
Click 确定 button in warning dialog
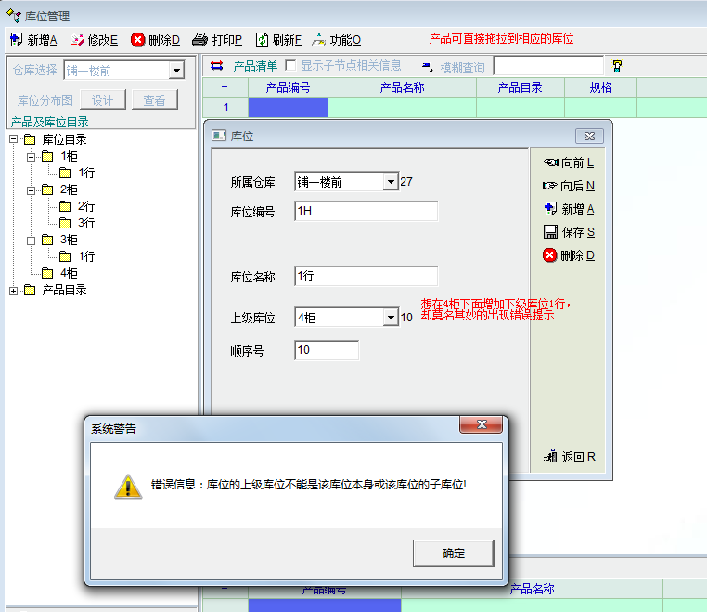454,553
